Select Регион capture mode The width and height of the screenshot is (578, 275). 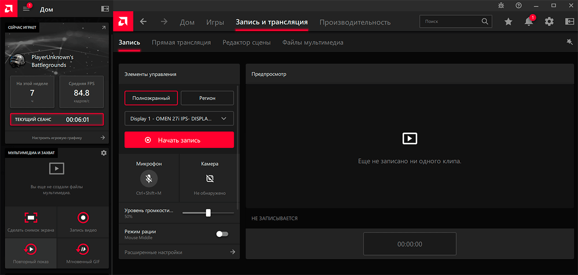click(207, 98)
